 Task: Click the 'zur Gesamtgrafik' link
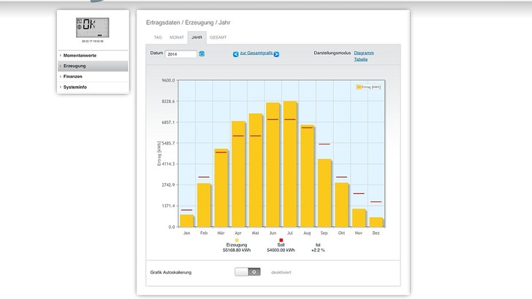pyautogui.click(x=256, y=53)
